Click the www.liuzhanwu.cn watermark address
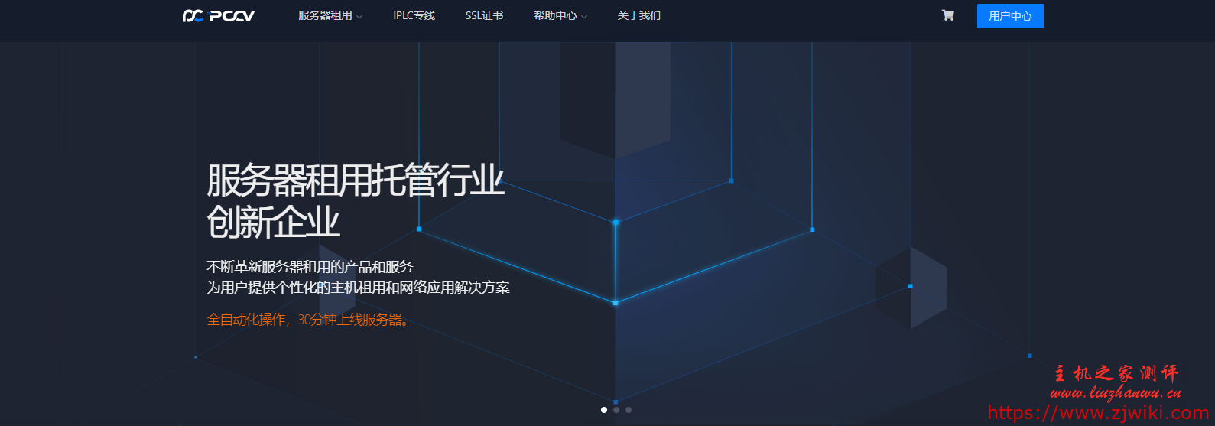The image size is (1215, 426). coord(1116,393)
